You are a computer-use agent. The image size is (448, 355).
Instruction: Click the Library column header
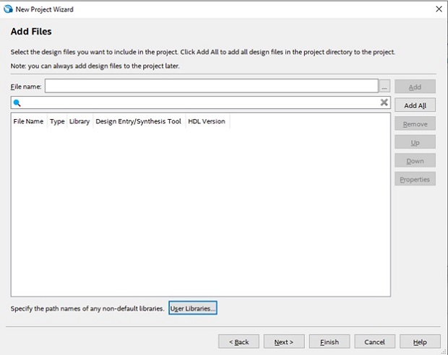click(x=79, y=121)
